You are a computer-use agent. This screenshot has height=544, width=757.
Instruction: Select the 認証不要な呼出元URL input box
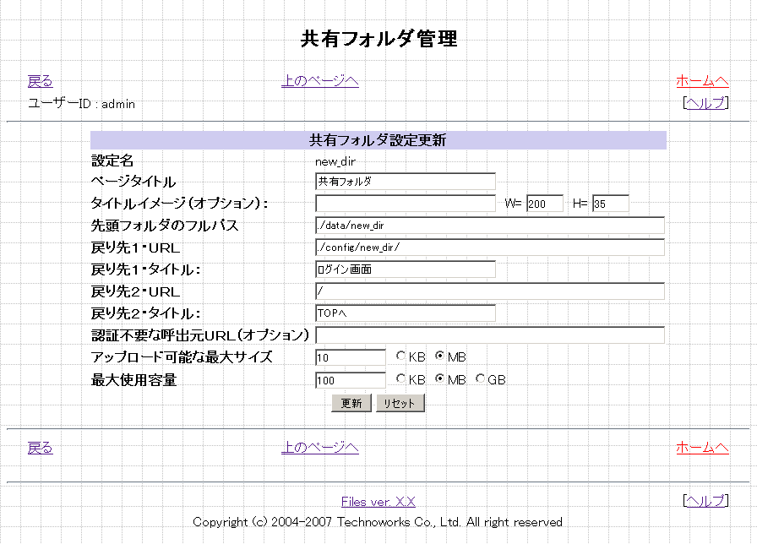coord(489,335)
